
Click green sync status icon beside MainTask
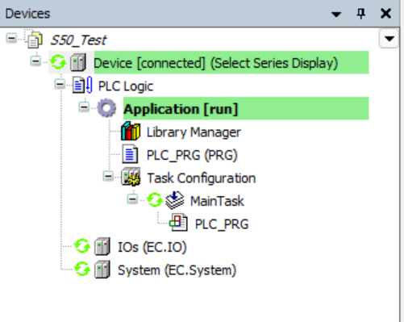coord(155,200)
